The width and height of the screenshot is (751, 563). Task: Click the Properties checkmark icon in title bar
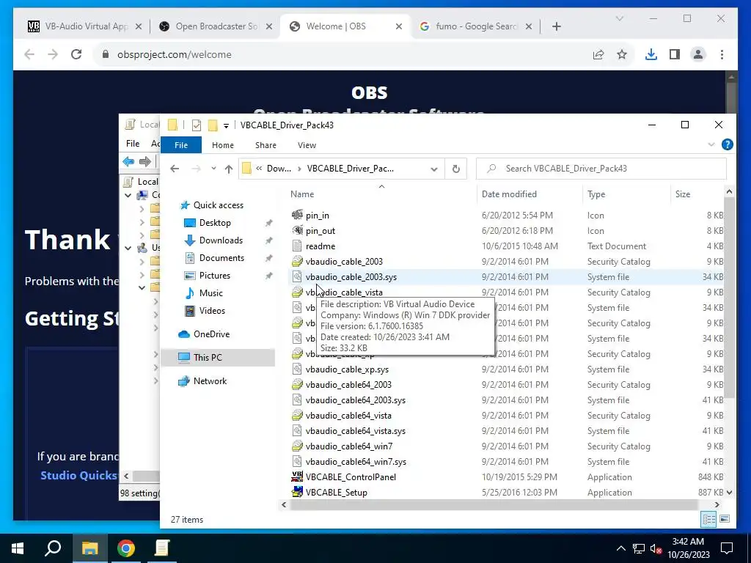coord(197,125)
